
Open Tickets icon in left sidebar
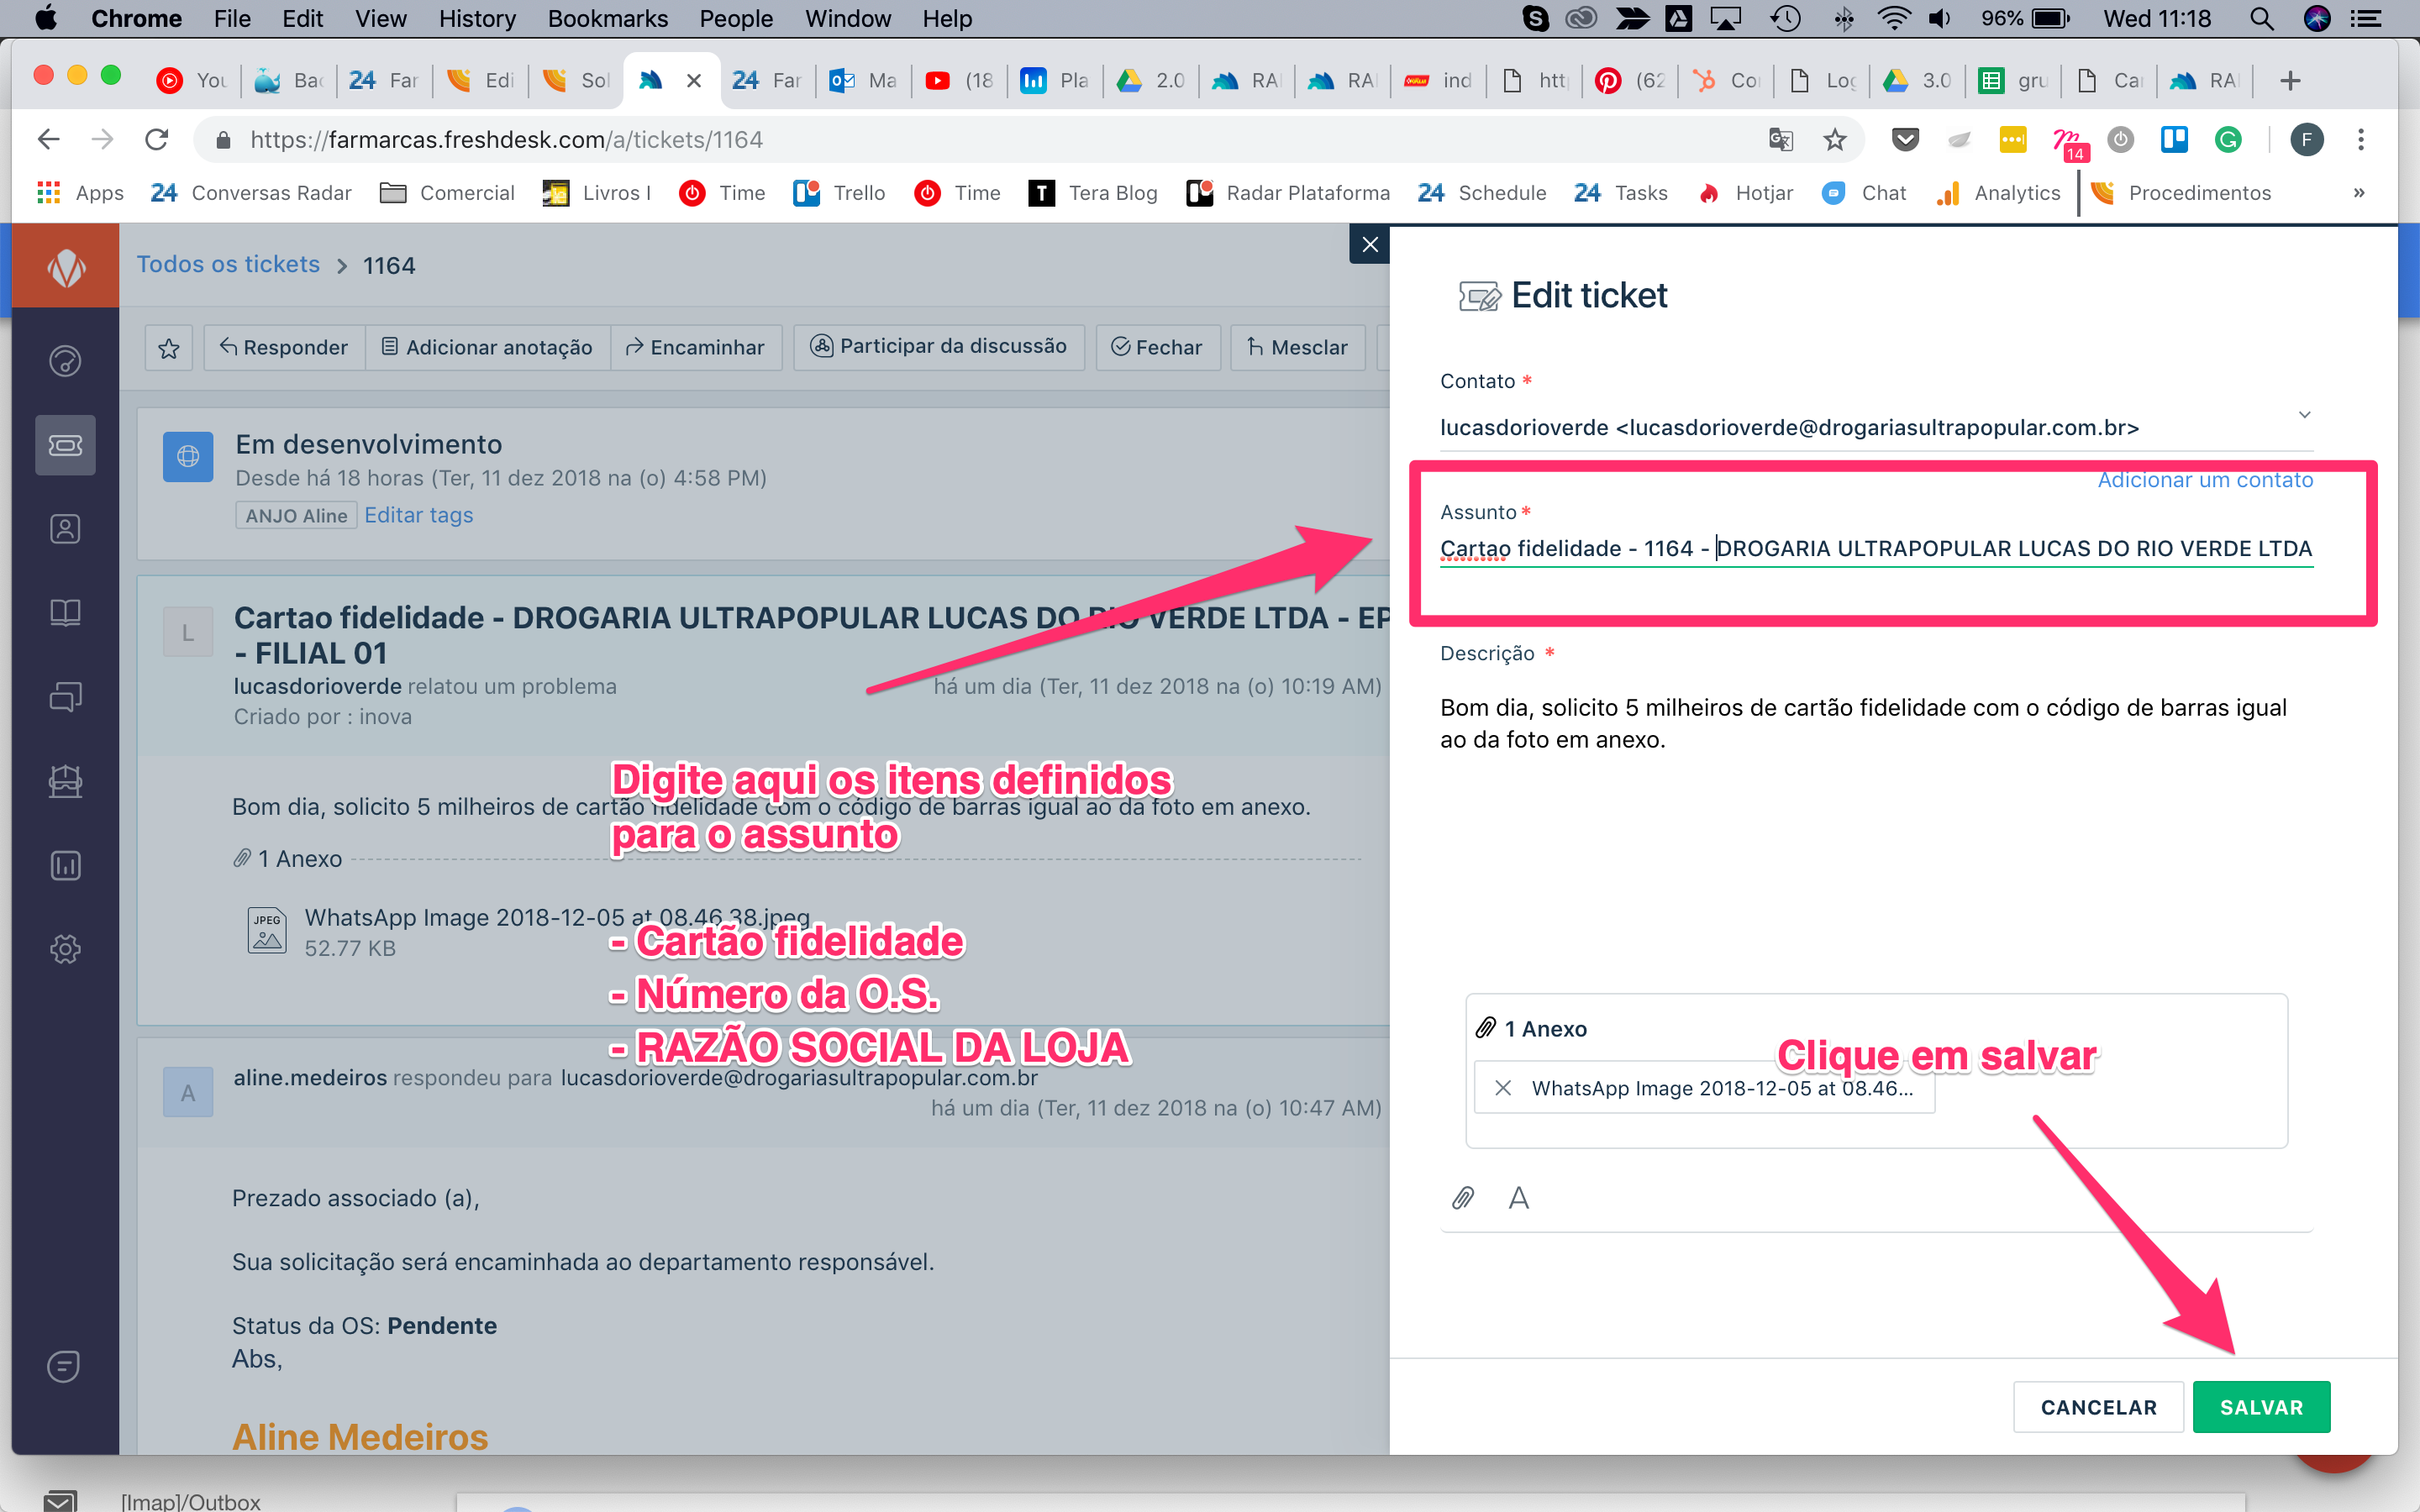65,445
